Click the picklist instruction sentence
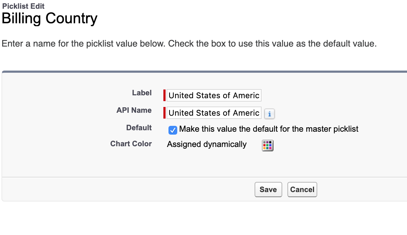Screen dimensions: 407x235 click(189, 44)
